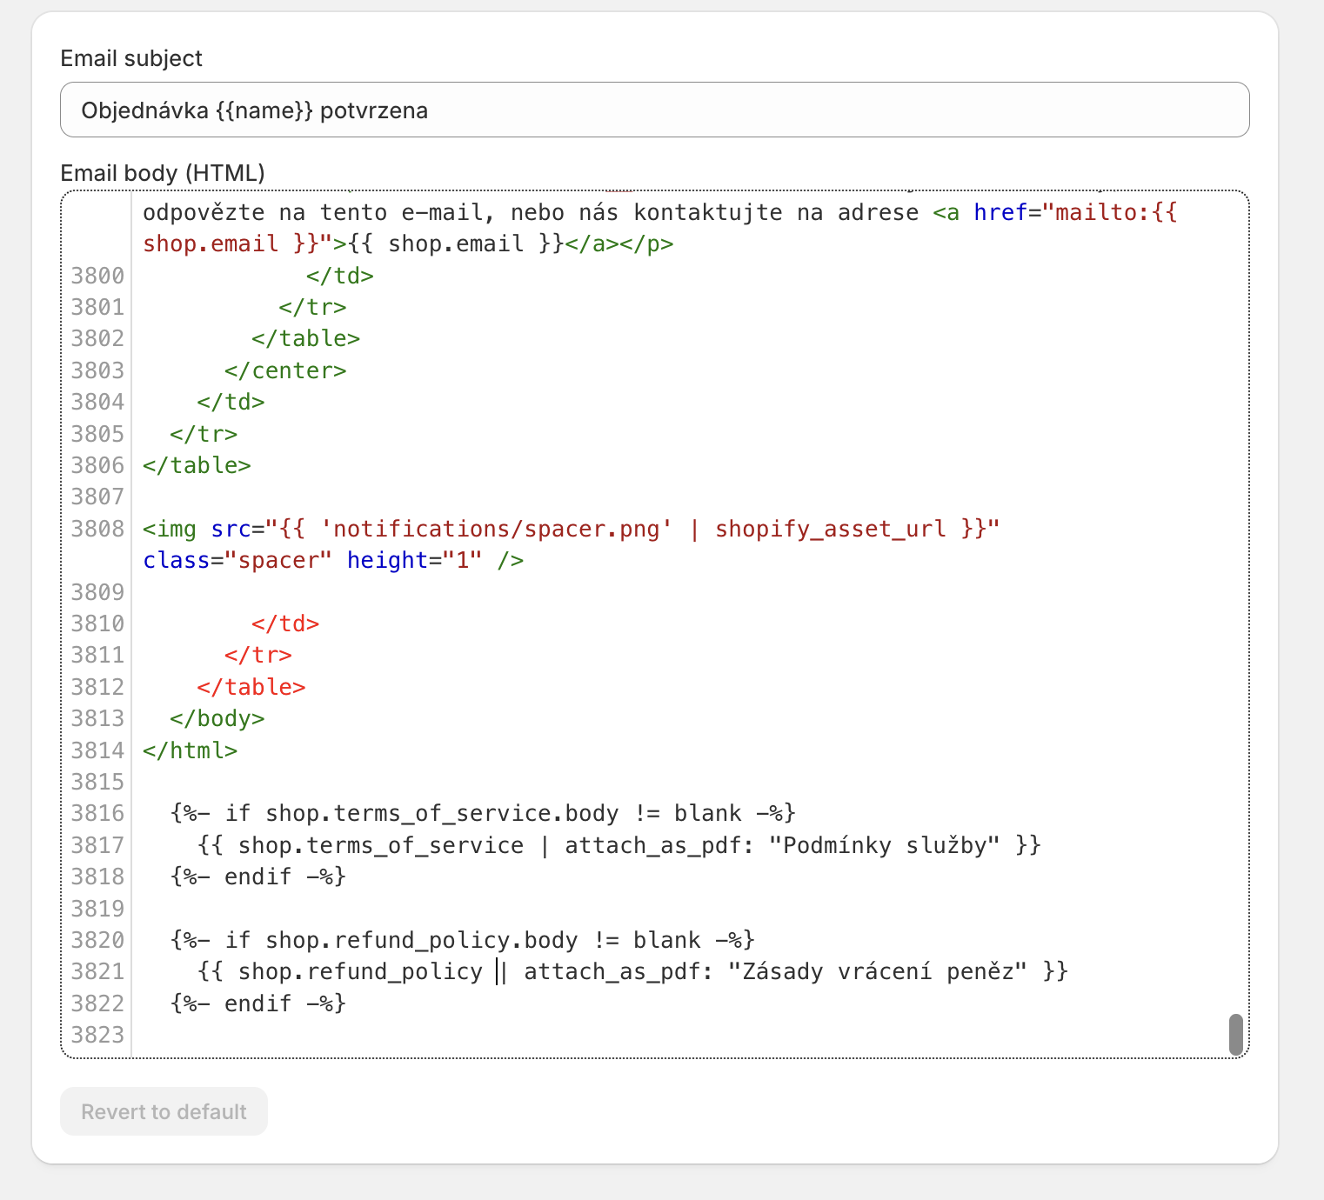The image size is (1324, 1200).
Task: Click the closing </center> tag on line 3803
Action: pyautogui.click(x=285, y=370)
